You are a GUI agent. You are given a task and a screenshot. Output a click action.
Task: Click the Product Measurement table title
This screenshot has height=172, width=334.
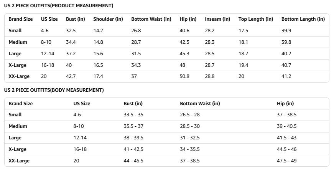(x=59, y=6)
